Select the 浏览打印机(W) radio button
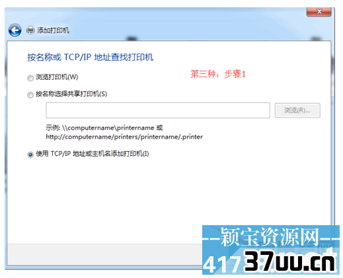 tap(30, 78)
